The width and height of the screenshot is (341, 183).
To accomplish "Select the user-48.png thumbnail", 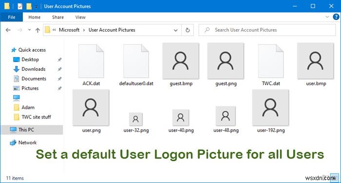I will pyautogui.click(x=226, y=116).
